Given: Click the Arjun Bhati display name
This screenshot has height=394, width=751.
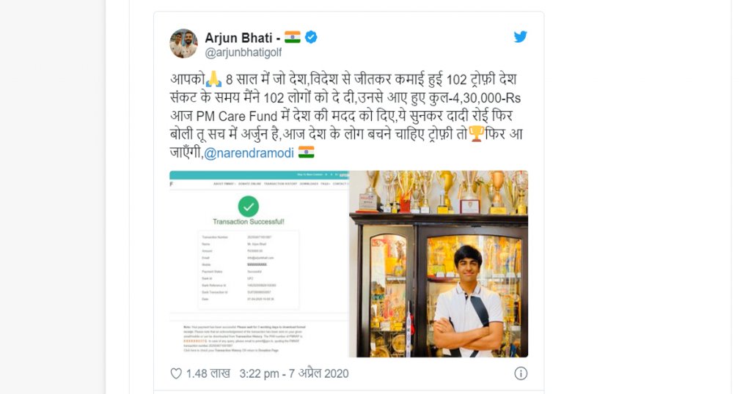Looking at the screenshot, I should (238, 37).
